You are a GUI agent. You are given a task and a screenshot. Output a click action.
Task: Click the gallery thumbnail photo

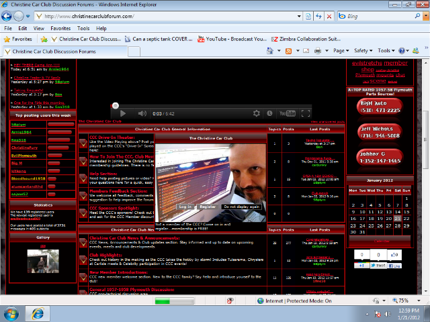[x=43, y=261]
